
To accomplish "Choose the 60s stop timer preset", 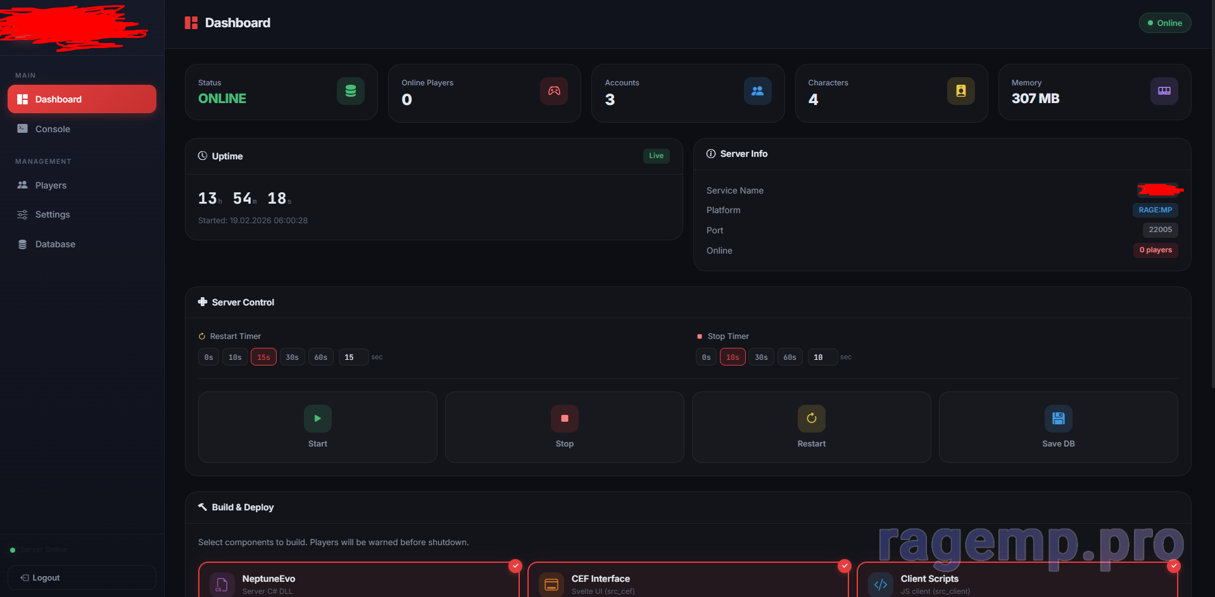I will pos(790,357).
